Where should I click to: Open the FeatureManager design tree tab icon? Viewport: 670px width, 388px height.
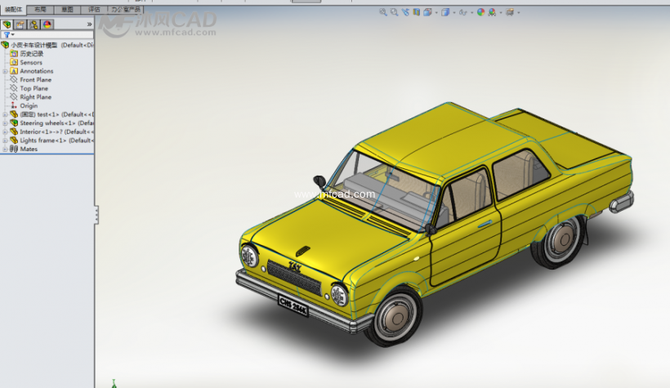tap(7, 25)
